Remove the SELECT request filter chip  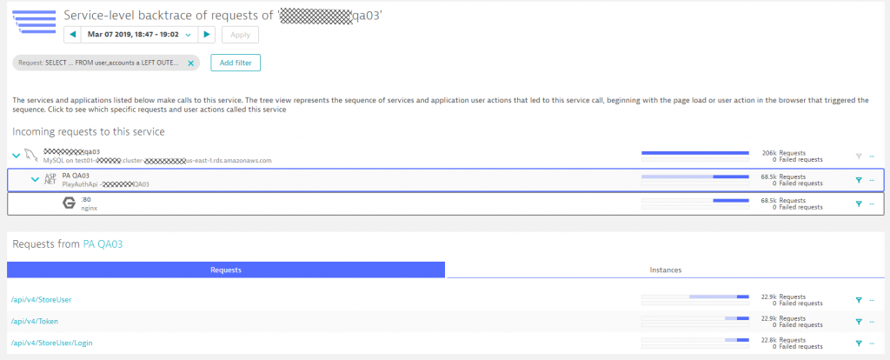pyautogui.click(x=191, y=63)
